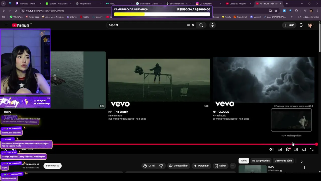
Task: Open the account avatar menu on YouTube
Action: point(310,25)
